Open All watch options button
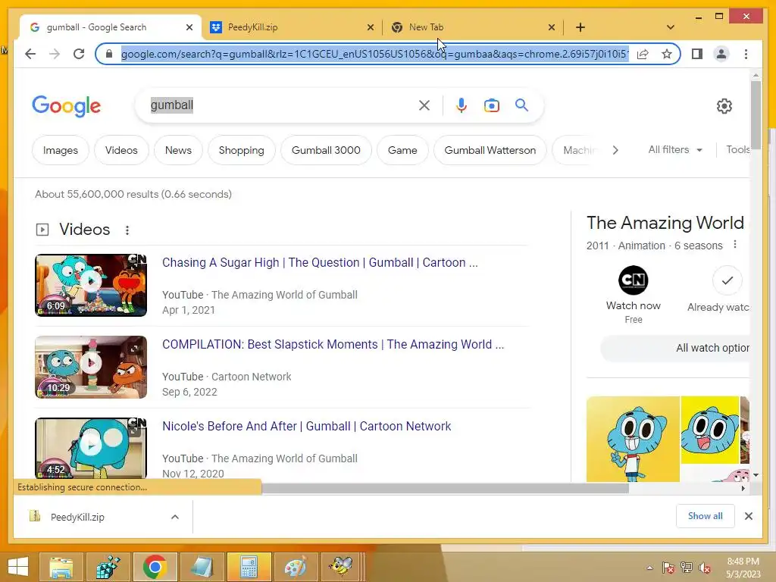 675,348
